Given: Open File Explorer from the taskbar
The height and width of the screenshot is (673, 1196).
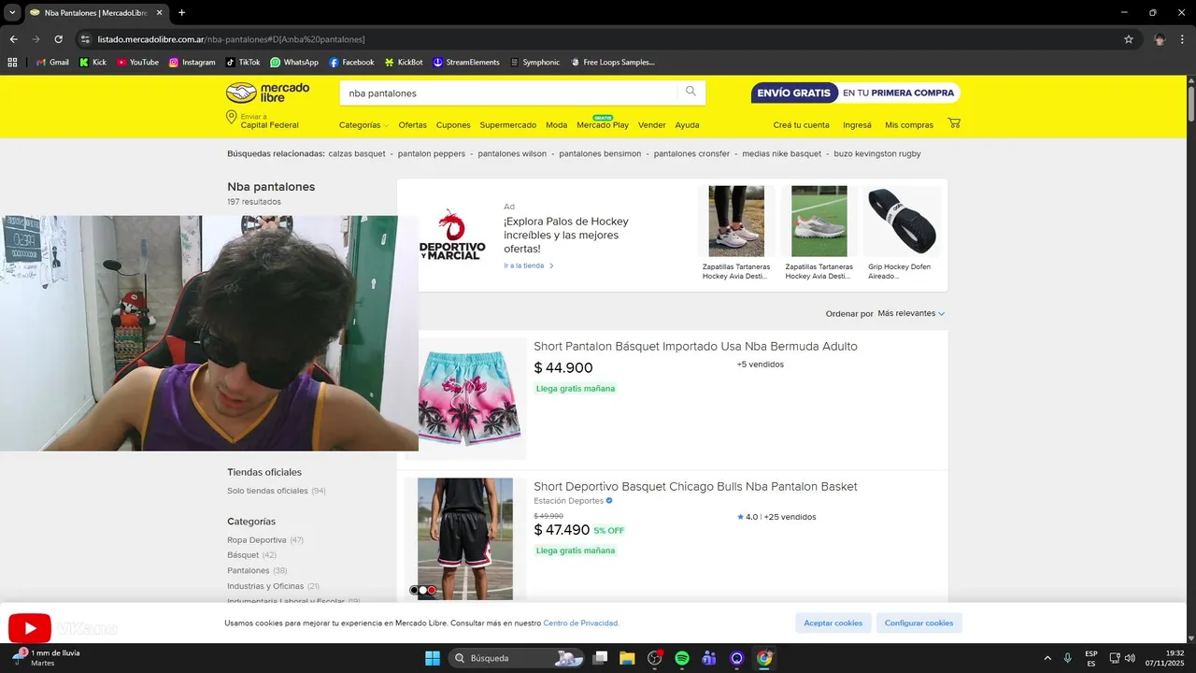Looking at the screenshot, I should tap(627, 658).
